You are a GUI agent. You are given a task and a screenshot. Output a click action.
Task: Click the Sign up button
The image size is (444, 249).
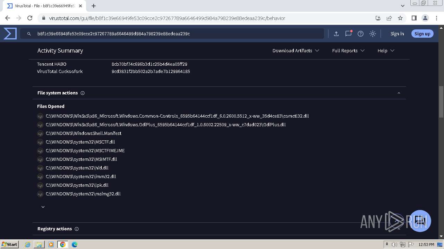422,34
